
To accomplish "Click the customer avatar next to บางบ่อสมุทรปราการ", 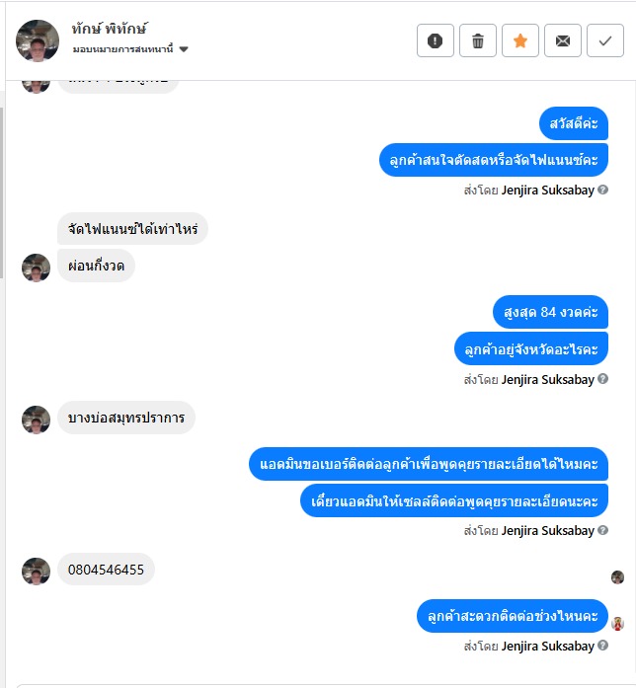I will [36, 420].
